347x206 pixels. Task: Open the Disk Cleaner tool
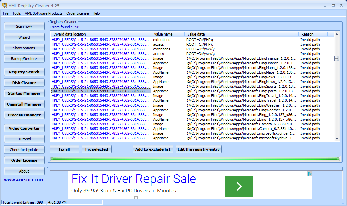pyautogui.click(x=24, y=83)
